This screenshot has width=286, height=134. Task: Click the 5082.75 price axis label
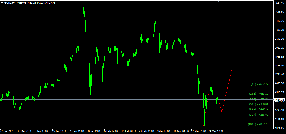coord(279,48)
